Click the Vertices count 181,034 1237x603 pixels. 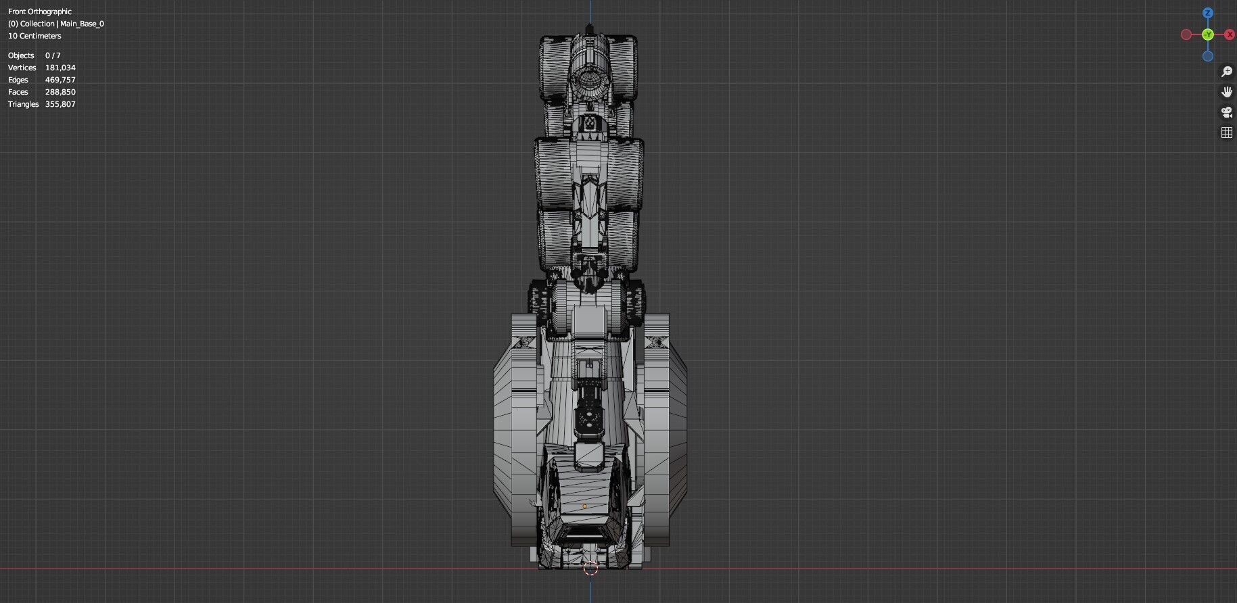(60, 68)
